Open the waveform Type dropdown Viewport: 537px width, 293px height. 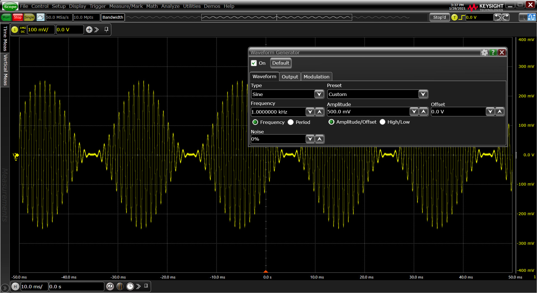coord(319,94)
